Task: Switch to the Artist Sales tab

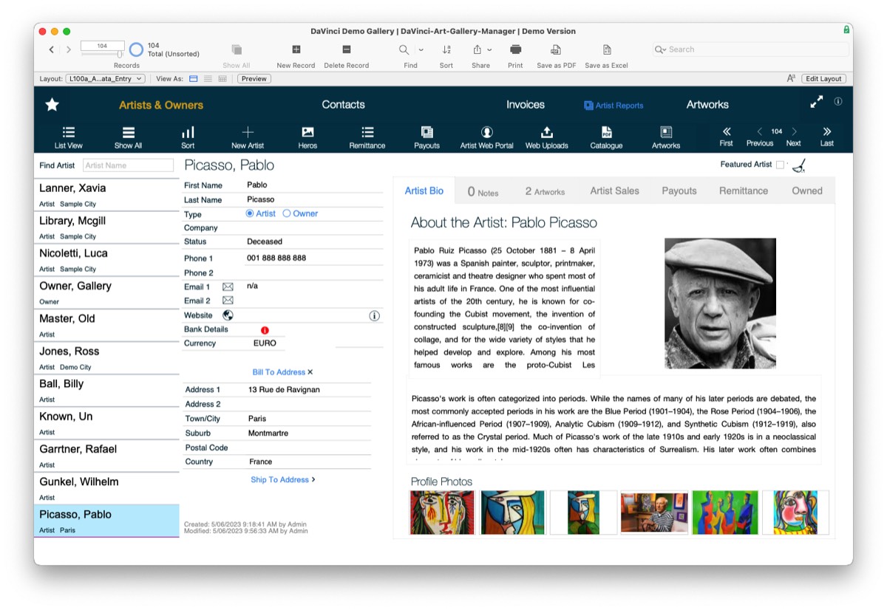Action: (x=614, y=191)
